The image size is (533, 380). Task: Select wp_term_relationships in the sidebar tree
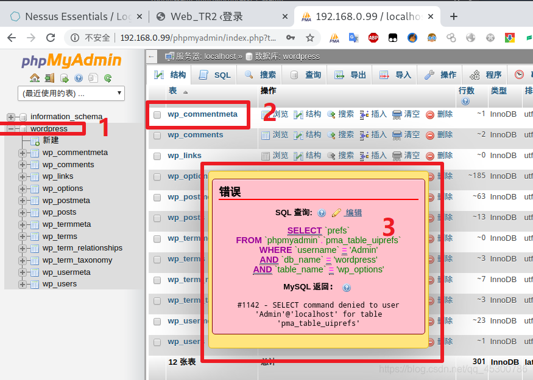tap(82, 248)
